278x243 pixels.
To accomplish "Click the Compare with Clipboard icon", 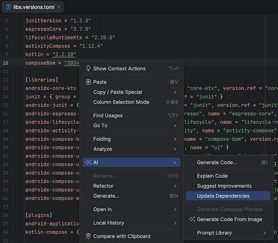I will [x=88, y=236].
